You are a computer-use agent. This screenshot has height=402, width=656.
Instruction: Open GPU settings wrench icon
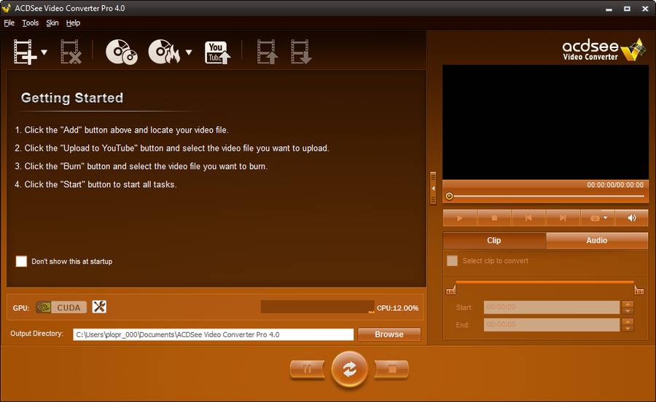point(99,307)
